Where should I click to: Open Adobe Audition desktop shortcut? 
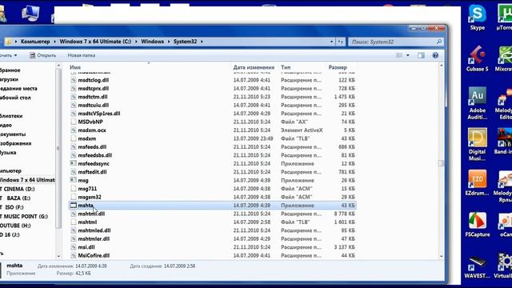point(477,103)
